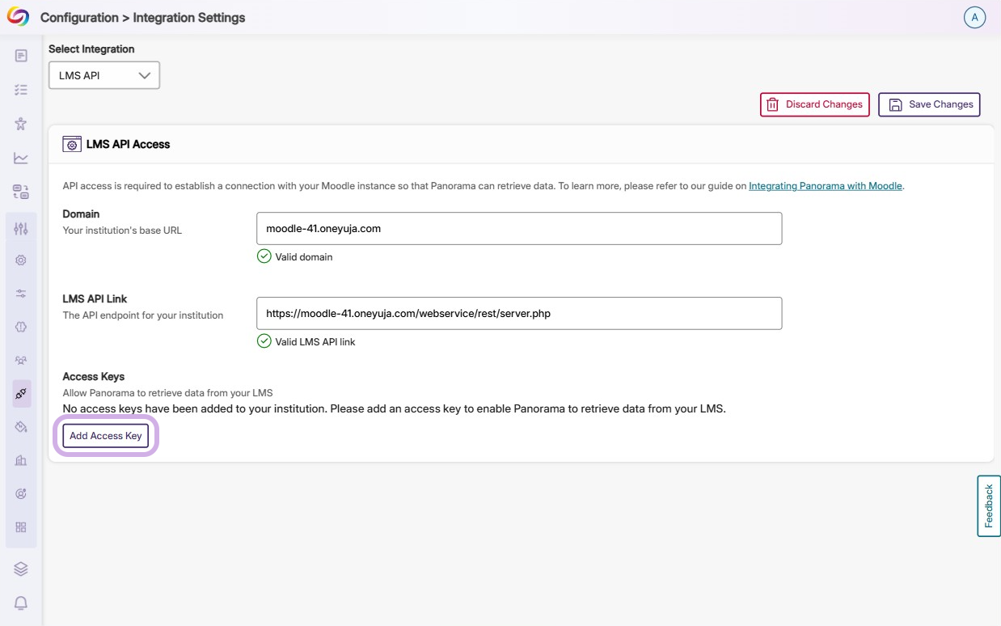
Task: Open the Feedback side tab
Action: tap(989, 506)
